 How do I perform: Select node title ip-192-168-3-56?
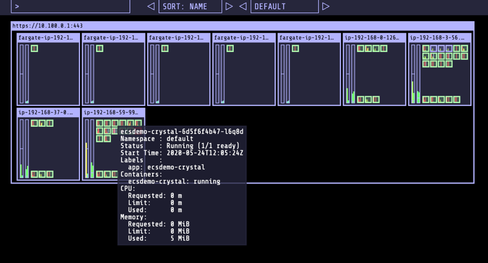tap(437, 37)
